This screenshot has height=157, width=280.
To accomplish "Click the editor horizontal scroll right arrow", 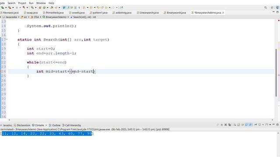I will (x=272, y=120).
